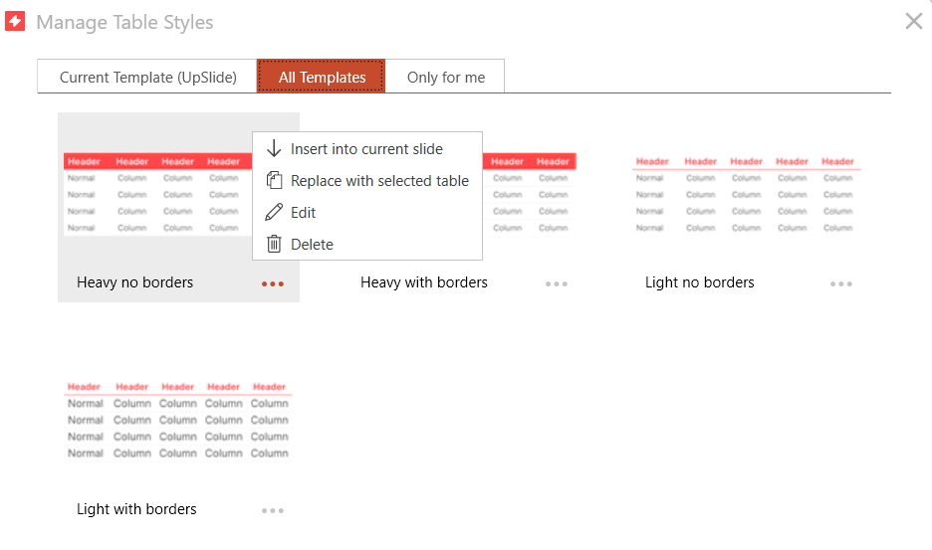Click the pencil Edit icon

pos(274,213)
